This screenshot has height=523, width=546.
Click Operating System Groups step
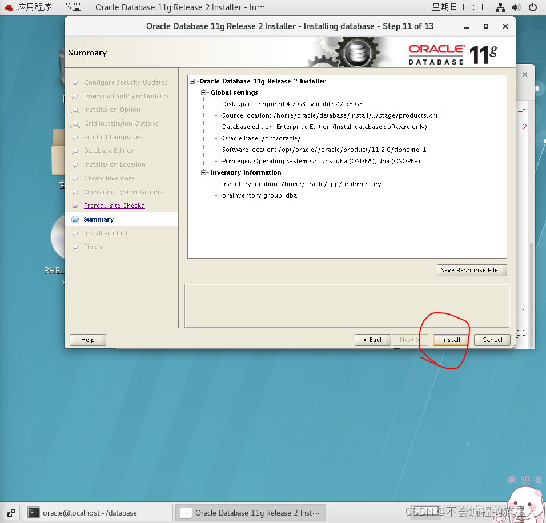pyautogui.click(x=123, y=192)
